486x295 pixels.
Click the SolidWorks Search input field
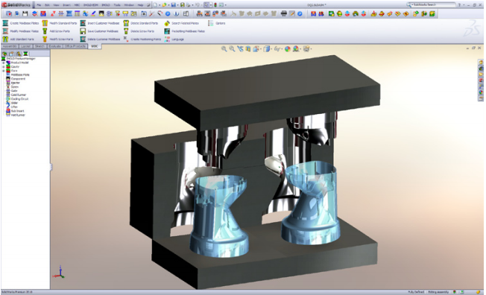[x=432, y=4]
